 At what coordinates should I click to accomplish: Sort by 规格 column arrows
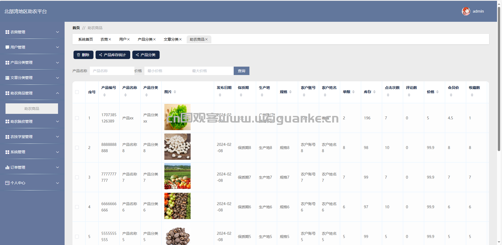coord(290,92)
